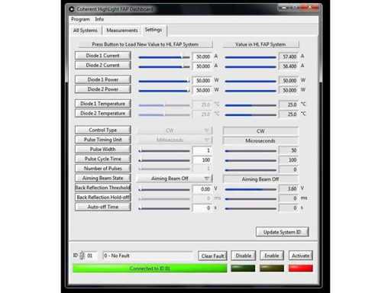
Task: Click the Pulse Width input field
Action: (x=202, y=150)
